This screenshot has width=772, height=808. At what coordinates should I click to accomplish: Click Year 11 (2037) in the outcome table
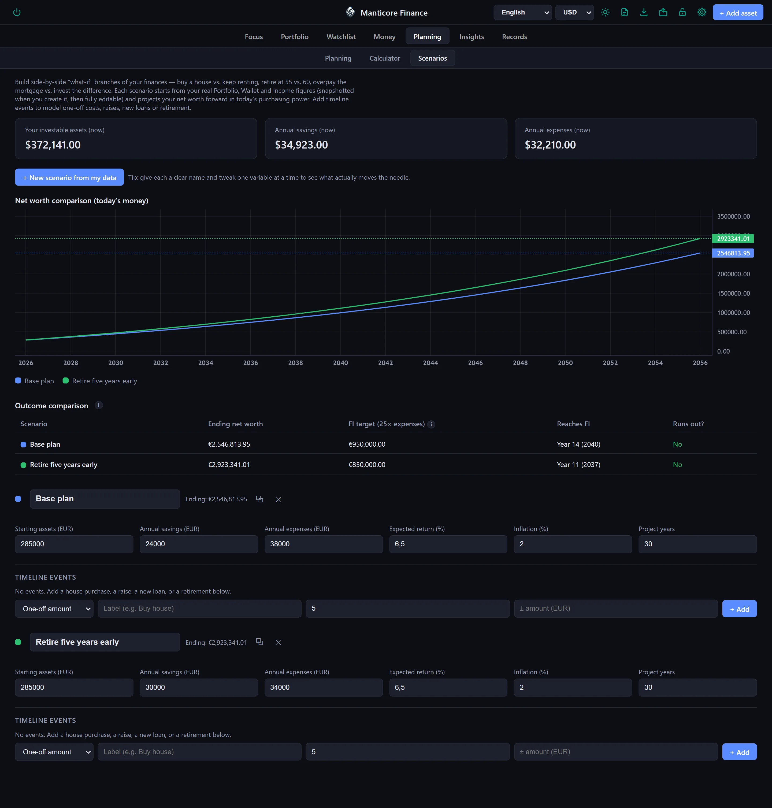pos(578,465)
